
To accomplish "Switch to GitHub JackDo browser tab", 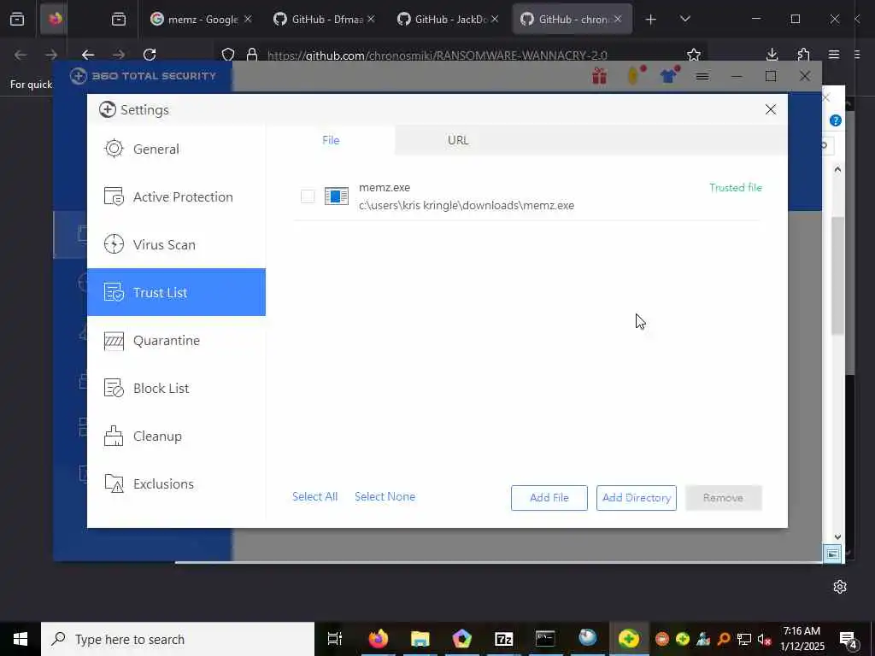I will [x=448, y=20].
